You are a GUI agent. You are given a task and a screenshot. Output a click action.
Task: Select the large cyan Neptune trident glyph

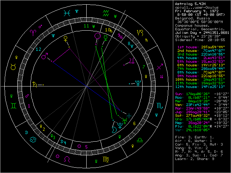tap(138, 83)
